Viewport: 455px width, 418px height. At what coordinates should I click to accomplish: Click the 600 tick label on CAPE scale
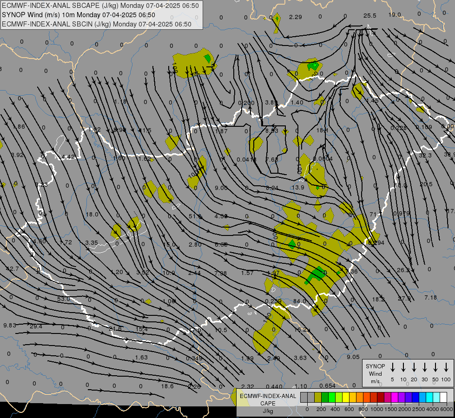coord(349,409)
